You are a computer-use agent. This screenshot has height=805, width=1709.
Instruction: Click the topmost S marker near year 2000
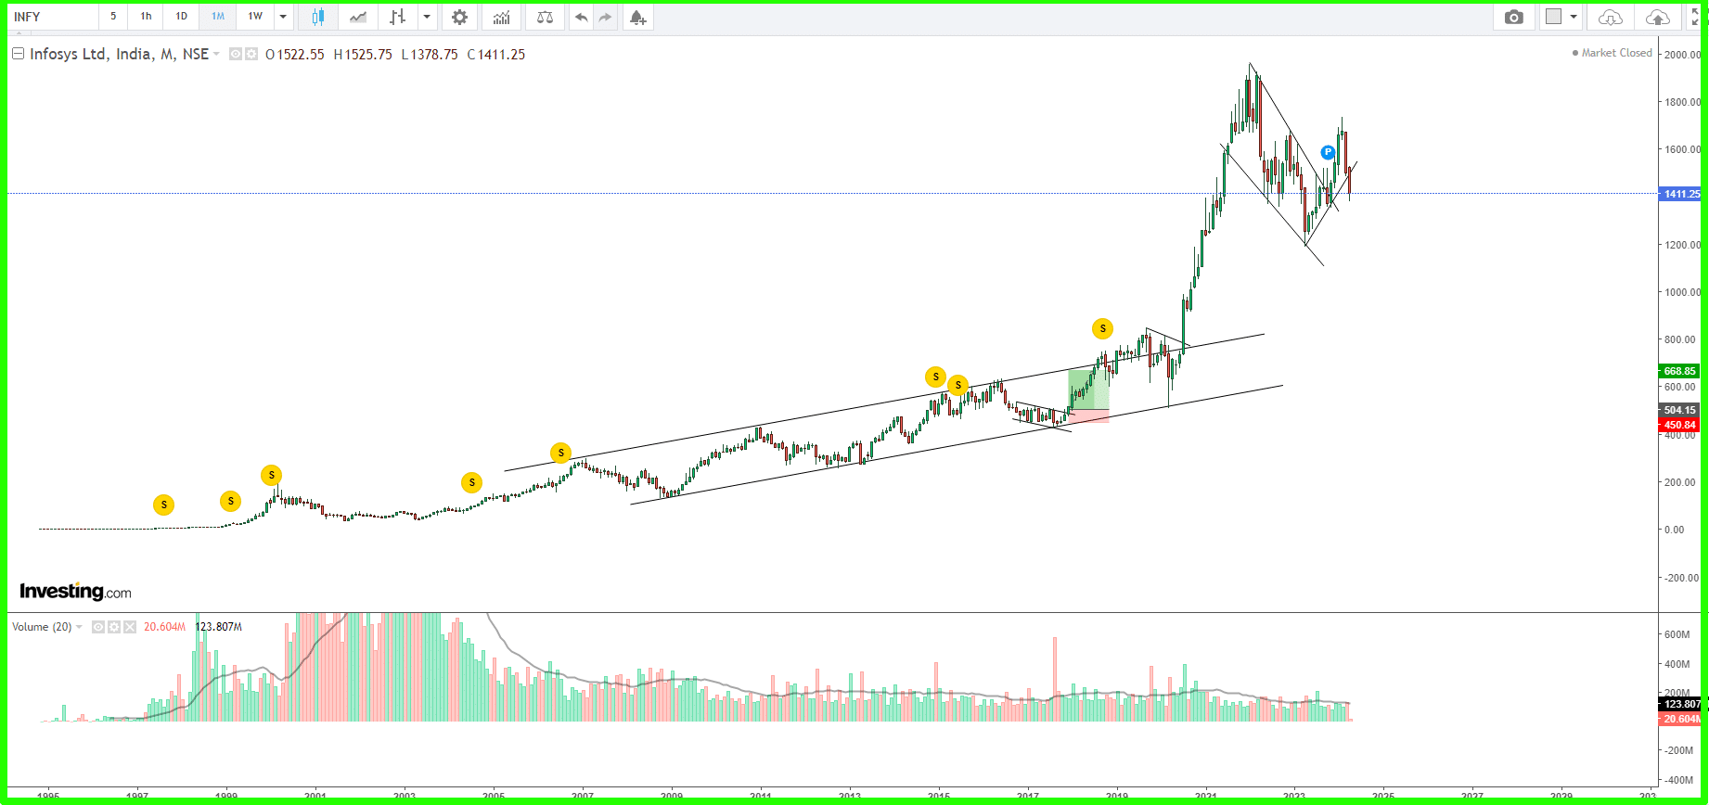pos(271,475)
